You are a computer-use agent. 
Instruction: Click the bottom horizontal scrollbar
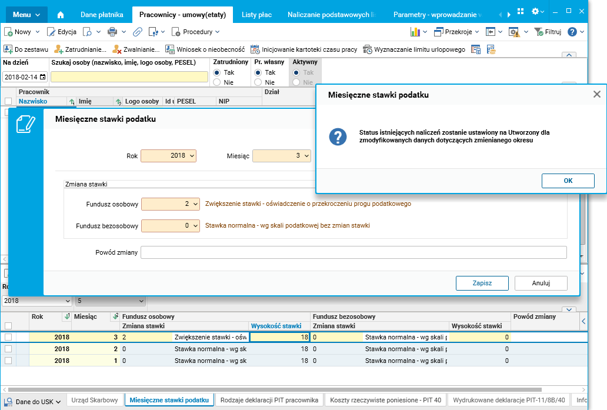tap(275, 389)
